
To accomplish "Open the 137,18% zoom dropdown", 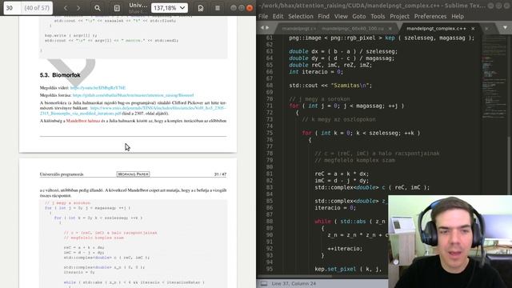I will [170, 8].
